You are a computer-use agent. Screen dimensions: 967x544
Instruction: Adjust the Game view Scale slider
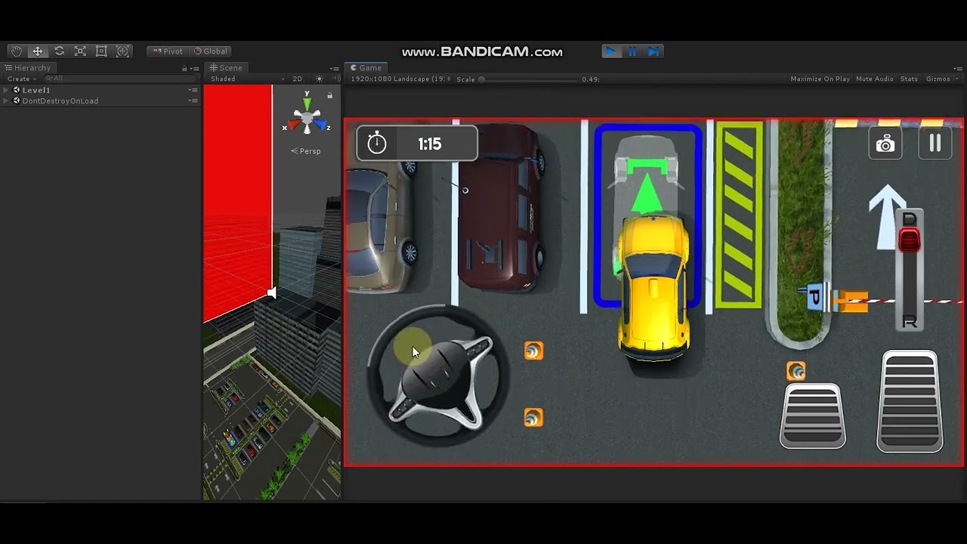[529, 79]
